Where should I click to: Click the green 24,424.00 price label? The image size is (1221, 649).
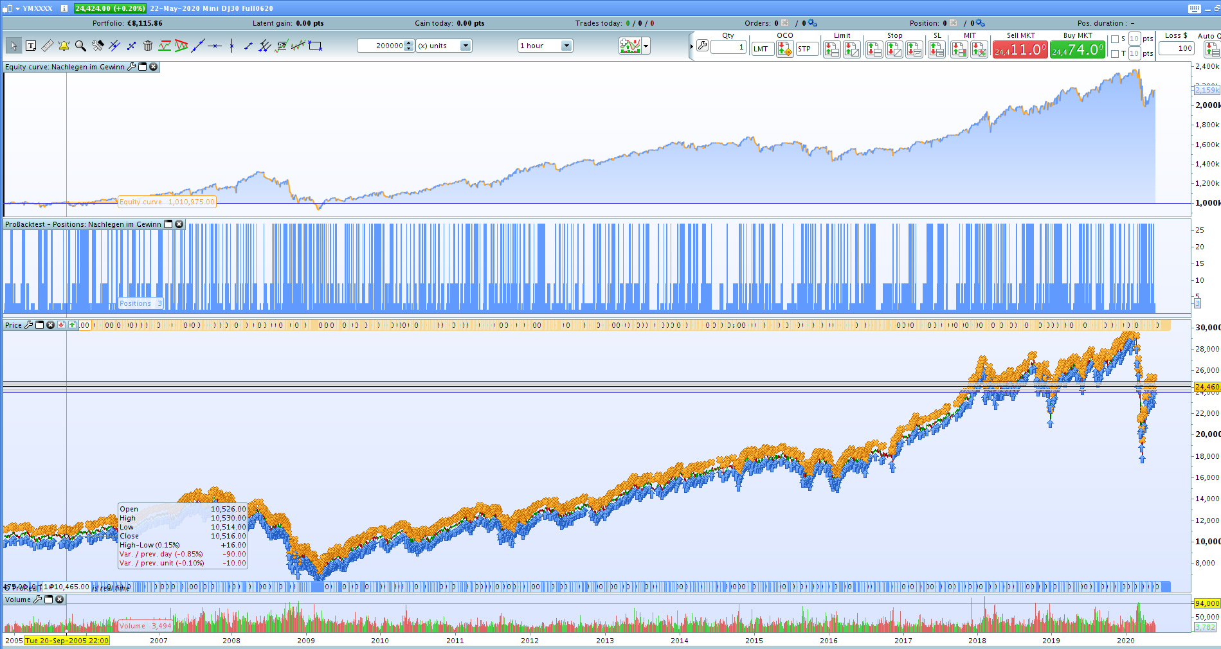[x=111, y=8]
